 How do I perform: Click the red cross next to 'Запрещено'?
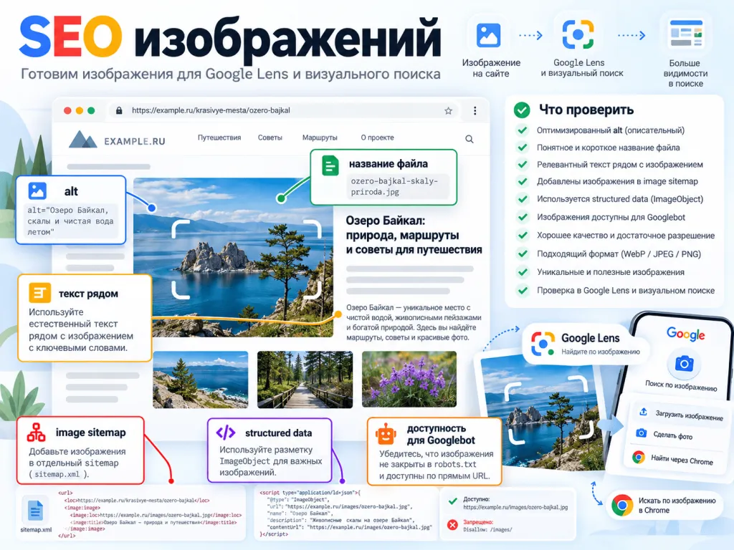tap(452, 525)
